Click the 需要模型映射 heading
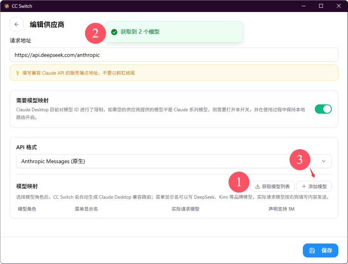The image size is (348, 264). (x=32, y=100)
